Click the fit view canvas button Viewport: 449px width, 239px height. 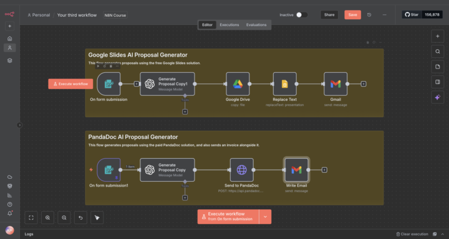click(x=31, y=218)
